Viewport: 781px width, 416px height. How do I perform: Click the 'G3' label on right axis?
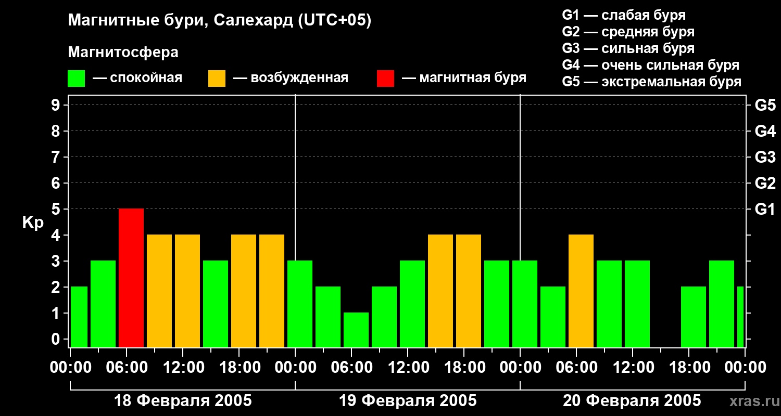(765, 157)
